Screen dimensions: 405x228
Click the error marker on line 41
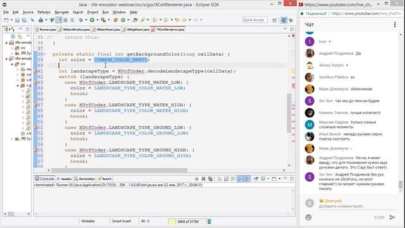[36, 71]
